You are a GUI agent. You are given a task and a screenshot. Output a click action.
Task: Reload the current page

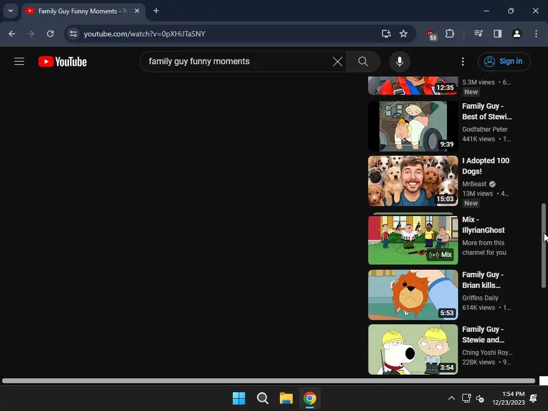click(x=50, y=34)
